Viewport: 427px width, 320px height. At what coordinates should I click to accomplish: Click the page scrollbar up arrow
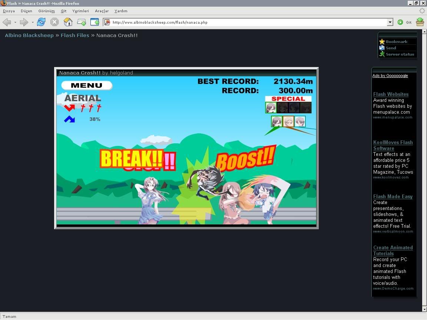pyautogui.click(x=424, y=31)
